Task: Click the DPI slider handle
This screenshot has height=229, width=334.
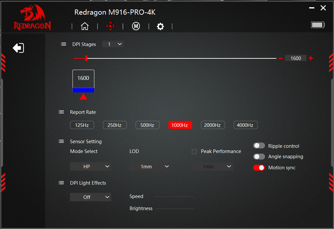Action: click(86, 58)
